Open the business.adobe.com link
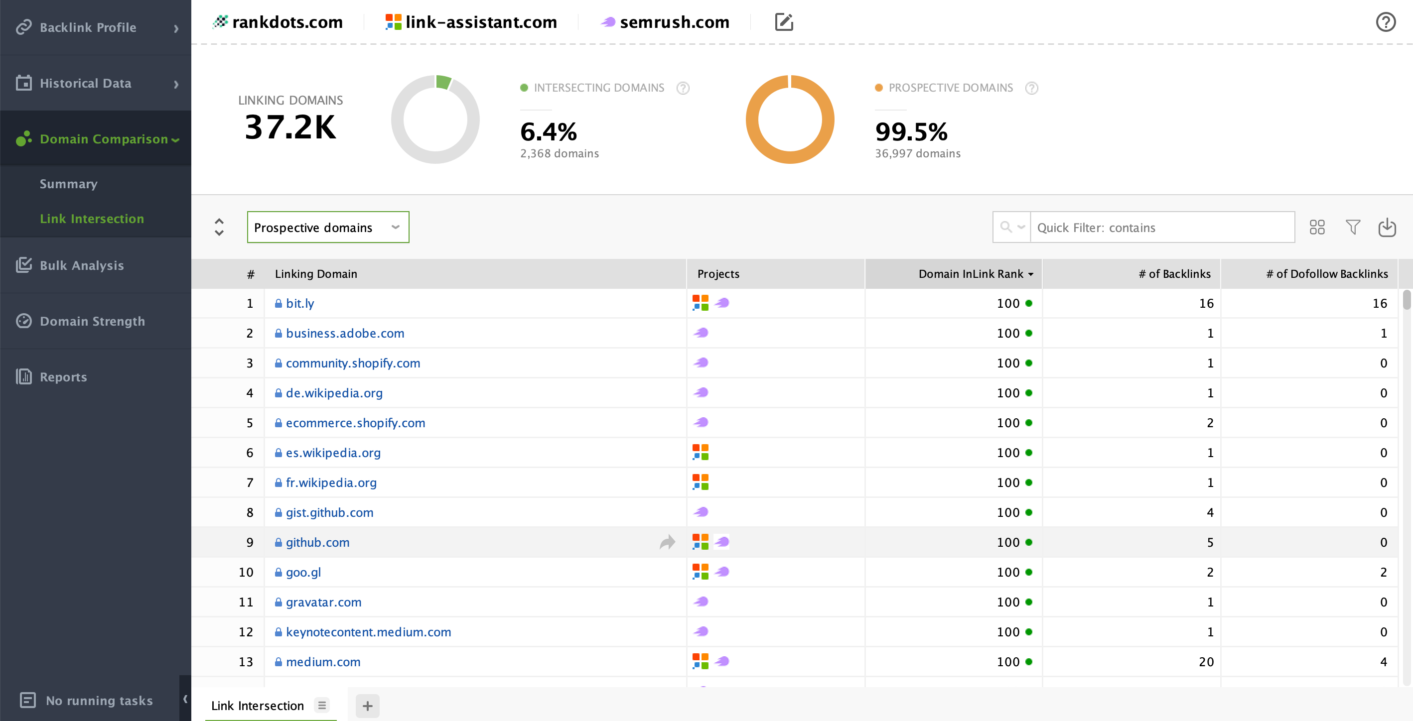 click(344, 333)
